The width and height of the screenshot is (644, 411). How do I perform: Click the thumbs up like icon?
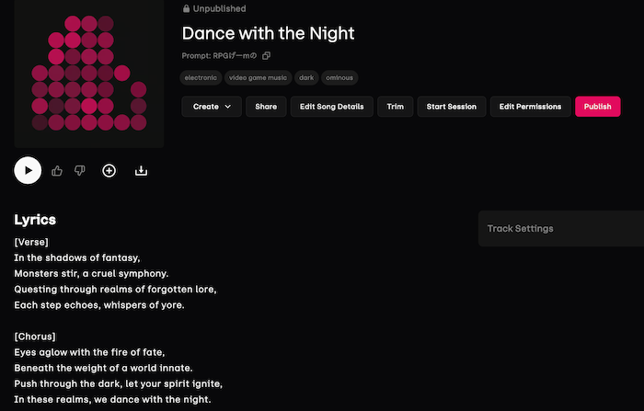[57, 170]
